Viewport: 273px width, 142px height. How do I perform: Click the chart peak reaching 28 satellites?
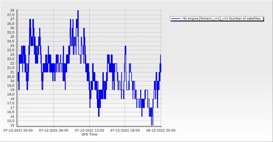pos(78,11)
